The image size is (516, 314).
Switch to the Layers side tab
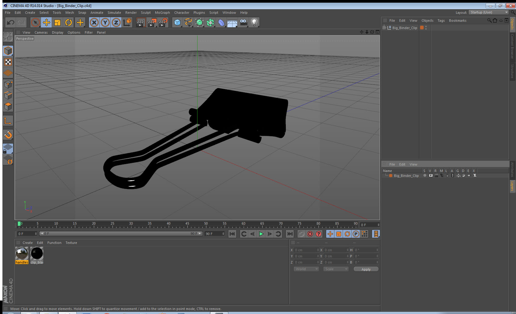512,186
